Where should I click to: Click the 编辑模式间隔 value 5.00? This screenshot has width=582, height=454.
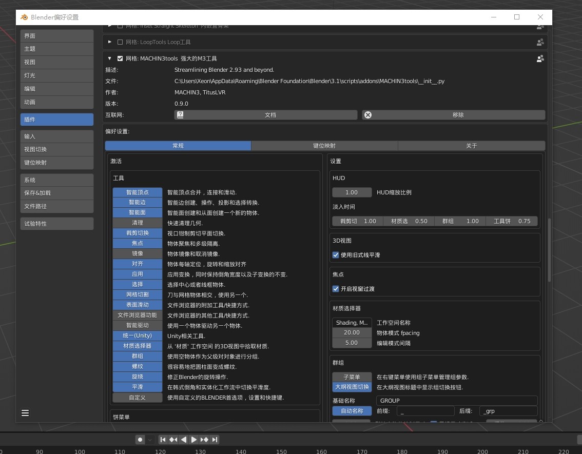click(352, 343)
